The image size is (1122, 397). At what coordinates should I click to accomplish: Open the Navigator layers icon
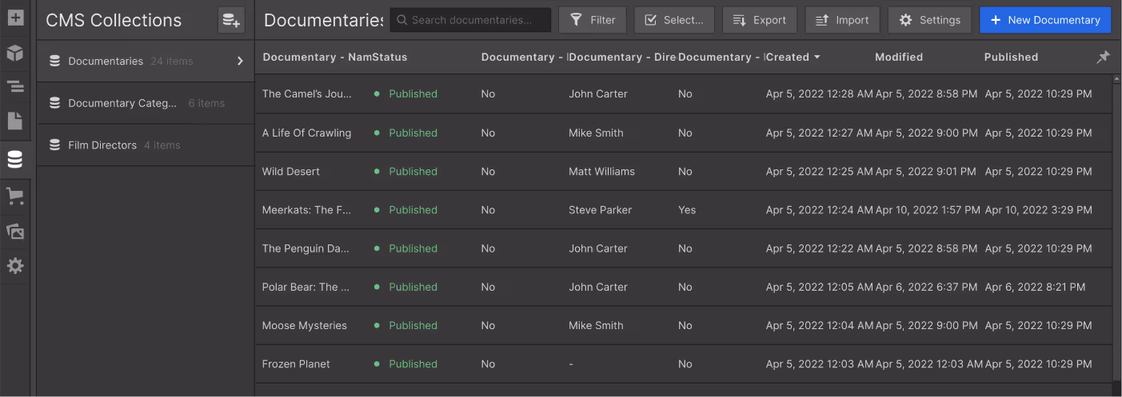click(14, 87)
